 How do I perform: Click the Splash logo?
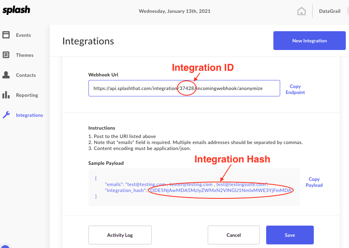16,10
